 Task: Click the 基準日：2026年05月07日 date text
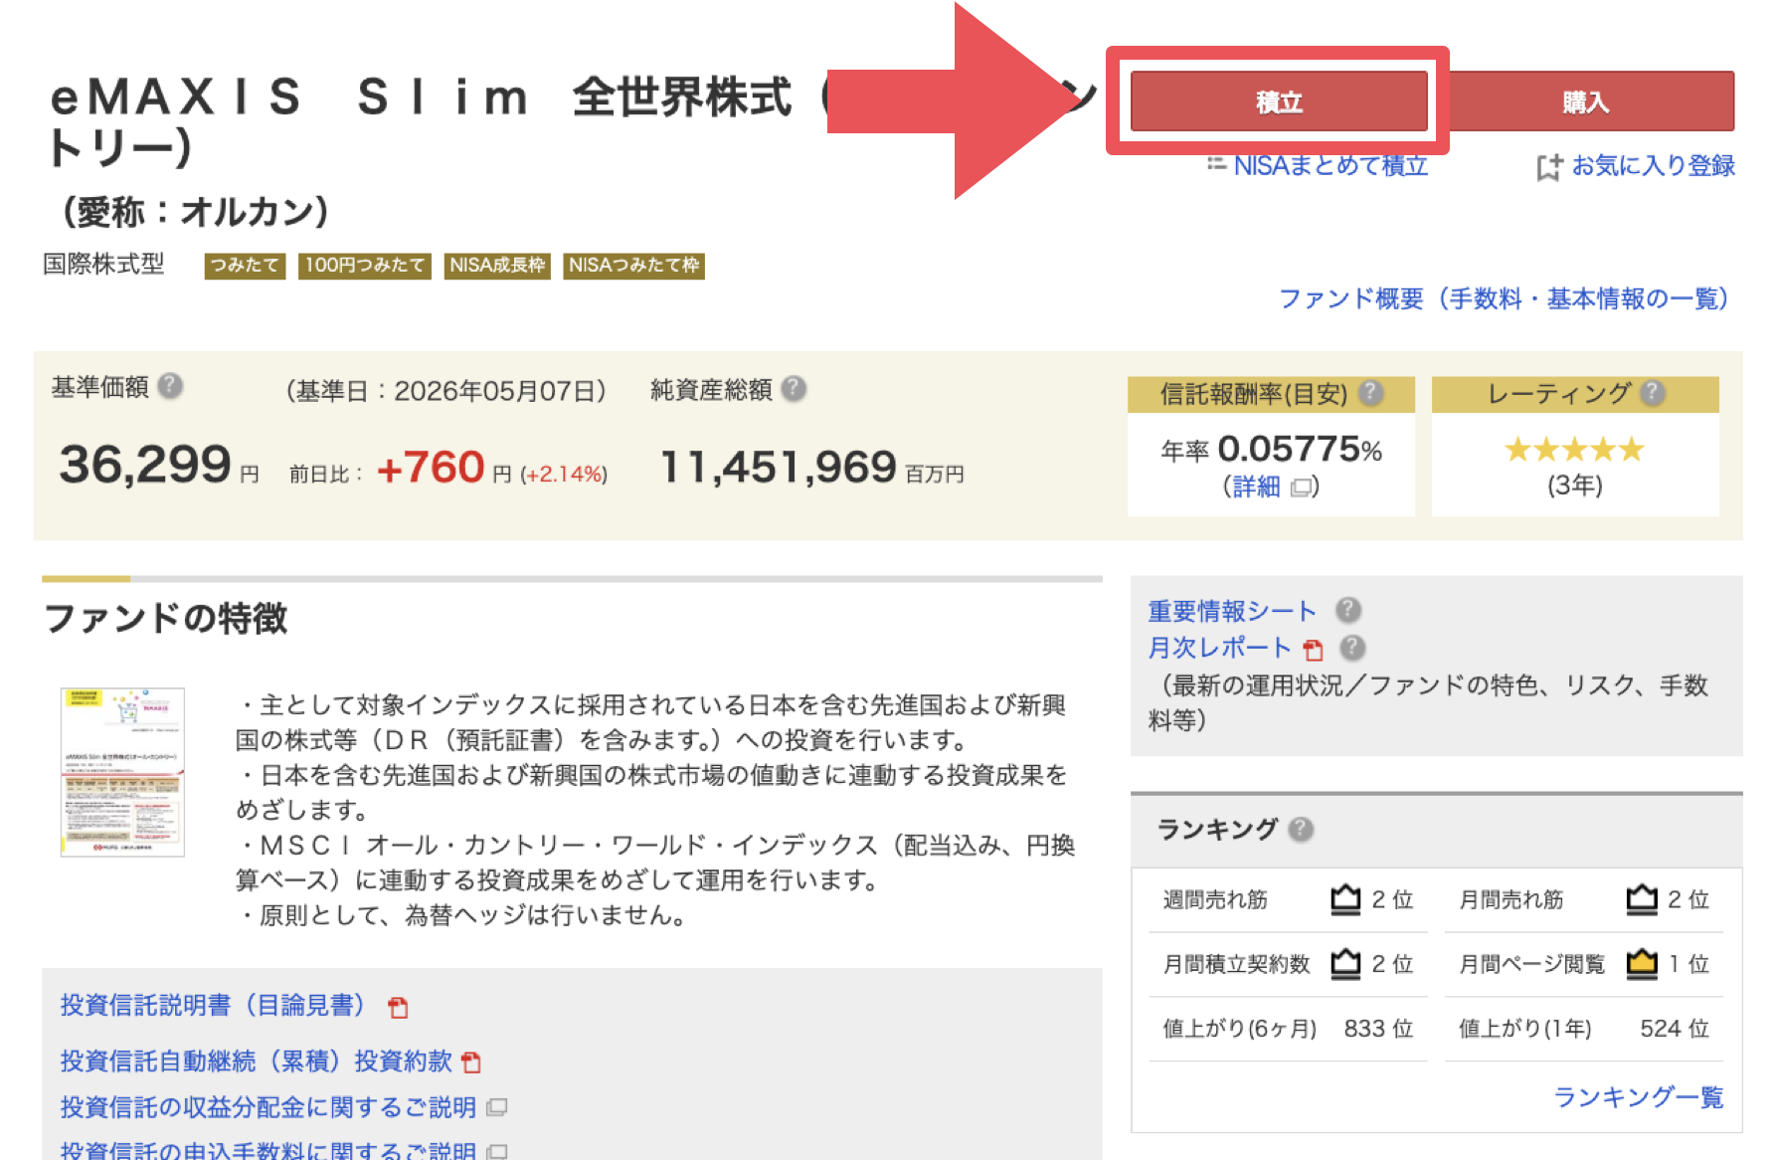point(446,391)
